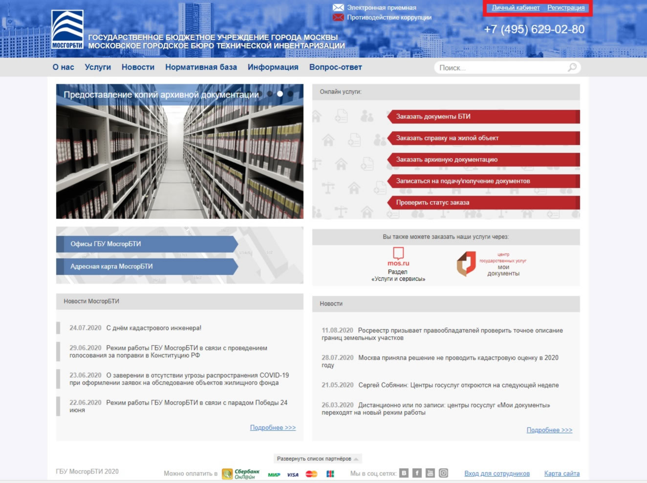
Task: Click Заказать справку на жилой объект
Action: coord(483,138)
